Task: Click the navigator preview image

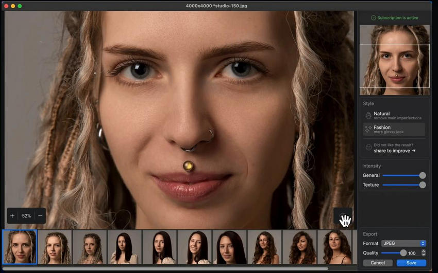Action: 394,60
